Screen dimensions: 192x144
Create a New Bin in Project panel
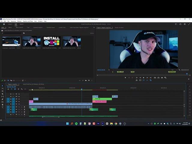(x=86, y=80)
